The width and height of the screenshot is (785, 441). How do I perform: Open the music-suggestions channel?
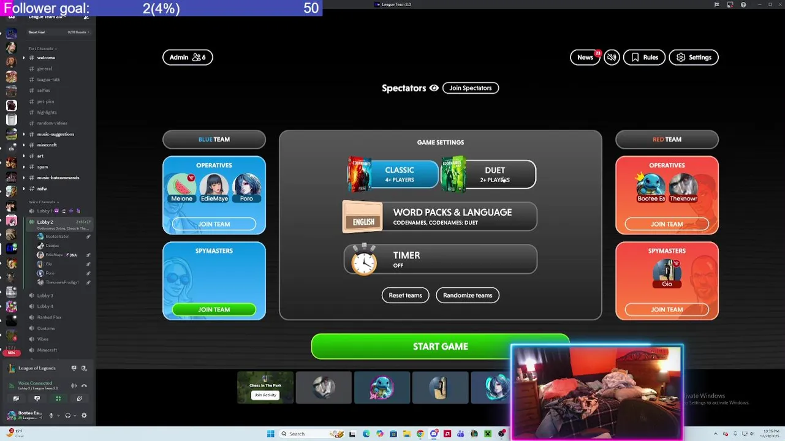(x=55, y=134)
